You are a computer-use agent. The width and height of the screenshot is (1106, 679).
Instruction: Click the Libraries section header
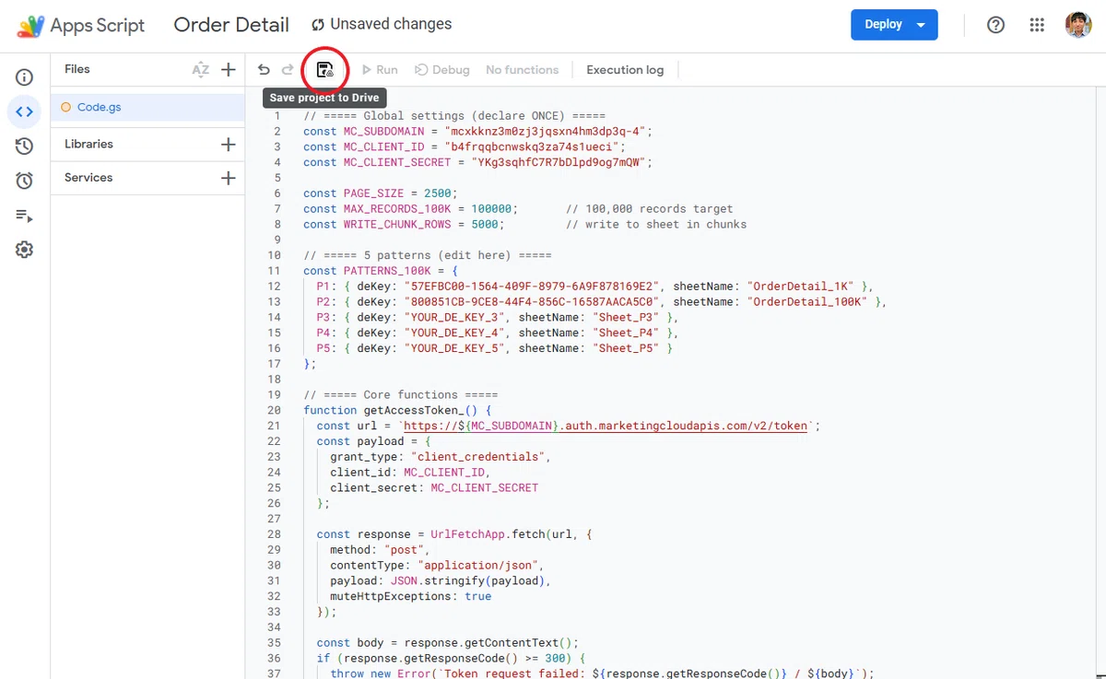pyautogui.click(x=88, y=145)
